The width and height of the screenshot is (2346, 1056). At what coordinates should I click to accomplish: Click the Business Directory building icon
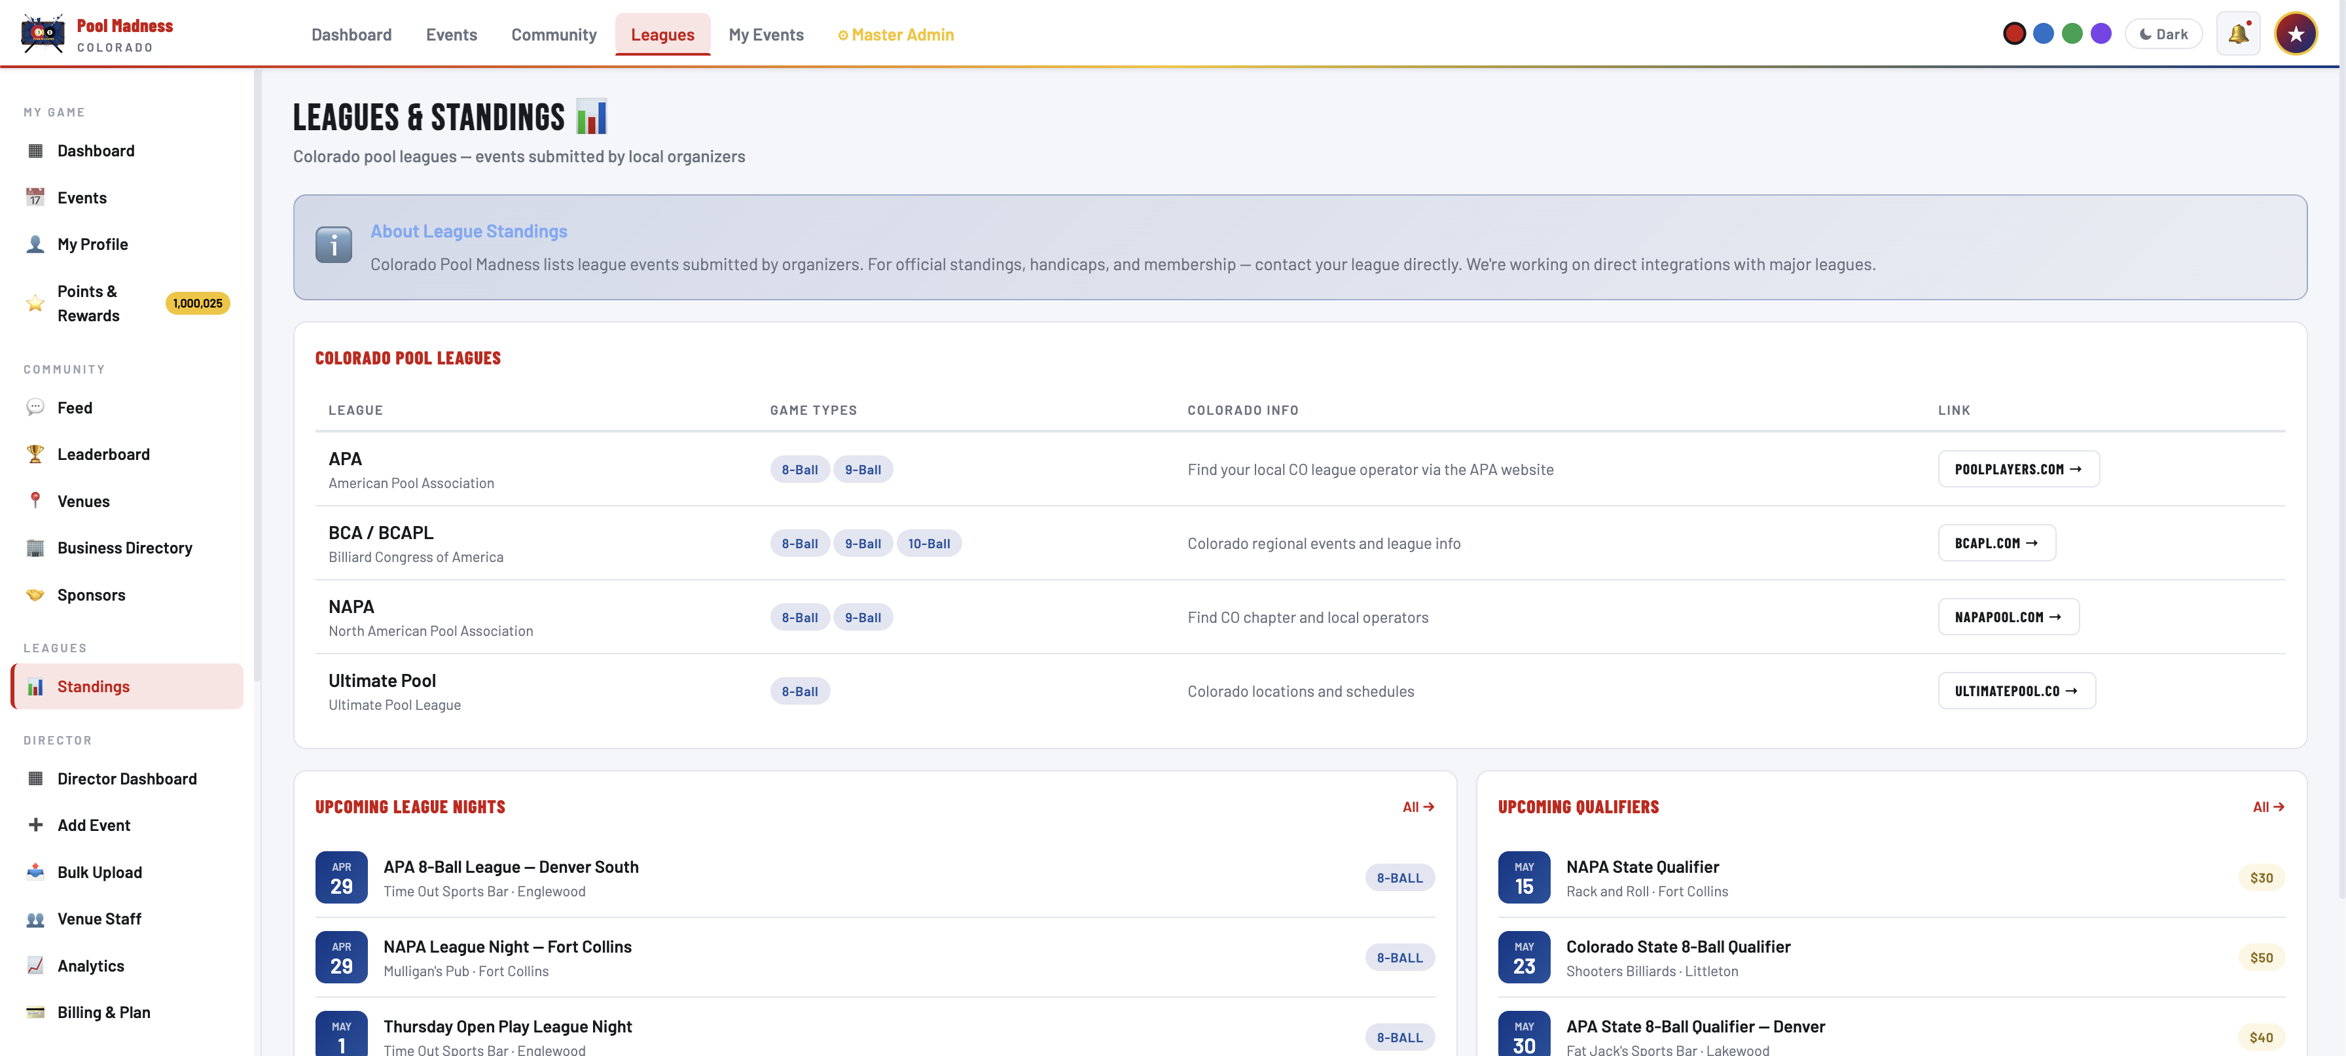(35, 548)
